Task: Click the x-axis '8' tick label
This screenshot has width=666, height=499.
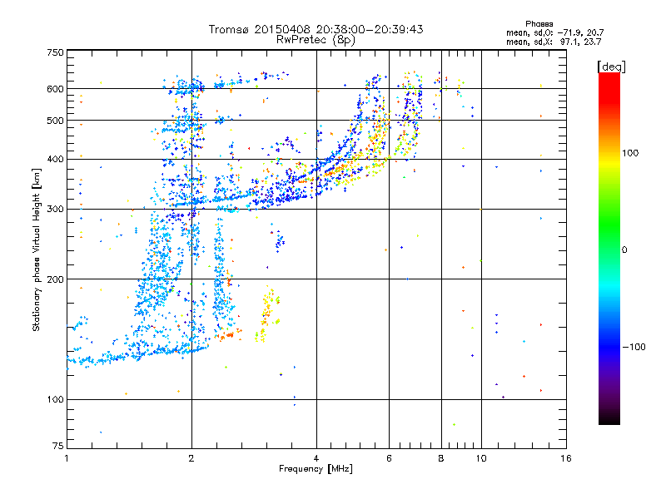Action: (x=441, y=458)
